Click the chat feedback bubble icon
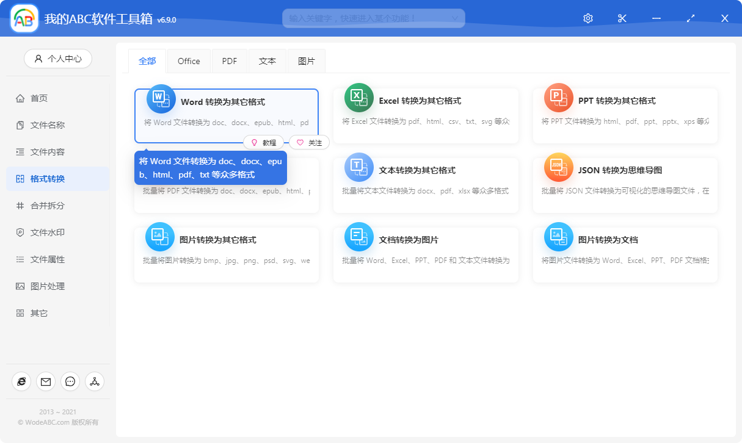 pyautogui.click(x=70, y=381)
